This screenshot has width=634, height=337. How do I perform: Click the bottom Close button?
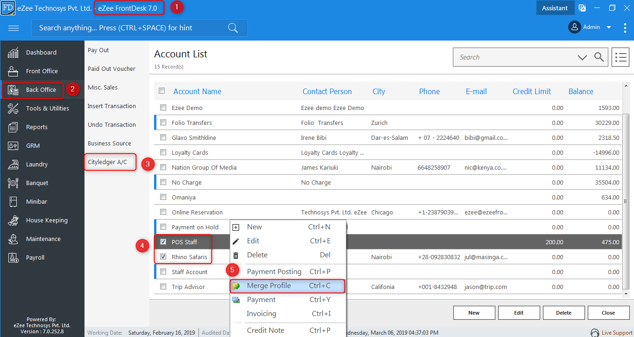[608, 313]
